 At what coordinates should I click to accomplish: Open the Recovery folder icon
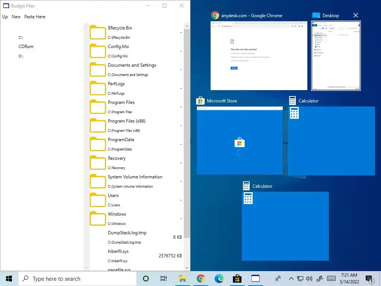pos(98,163)
